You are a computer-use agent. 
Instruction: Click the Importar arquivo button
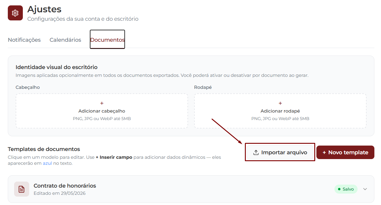tap(280, 152)
